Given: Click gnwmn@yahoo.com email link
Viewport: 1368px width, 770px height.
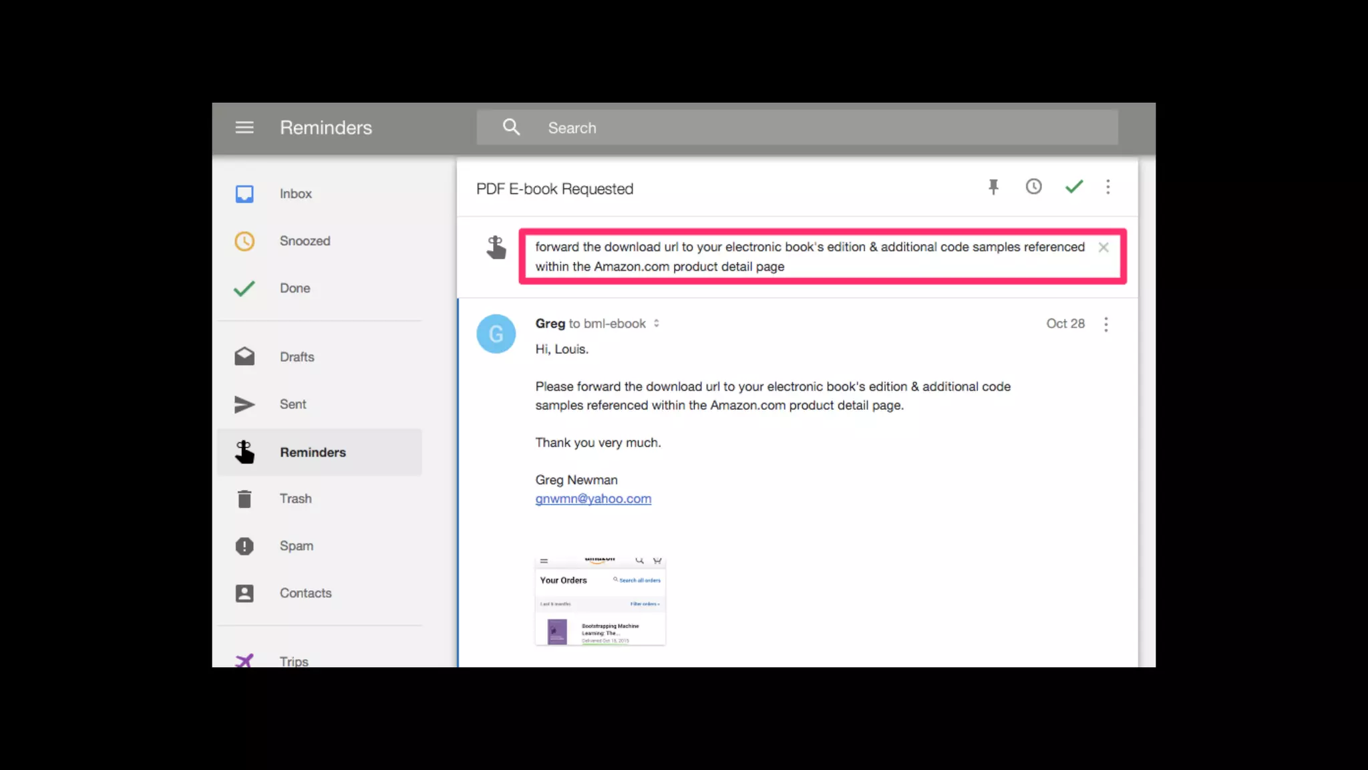Looking at the screenshot, I should coord(593,499).
